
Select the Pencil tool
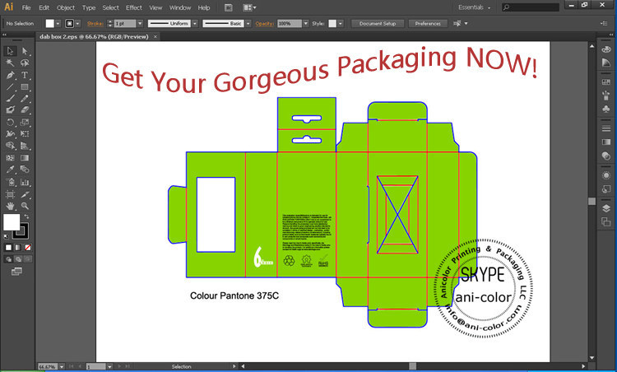coord(25,99)
